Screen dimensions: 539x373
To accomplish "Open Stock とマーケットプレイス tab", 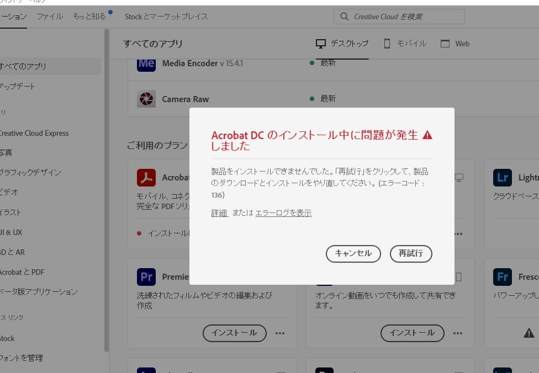I will tap(166, 17).
